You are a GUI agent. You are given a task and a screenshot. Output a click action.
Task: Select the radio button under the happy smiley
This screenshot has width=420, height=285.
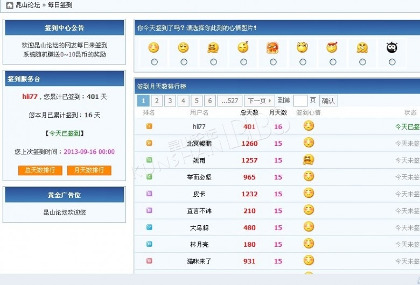[x=155, y=62]
